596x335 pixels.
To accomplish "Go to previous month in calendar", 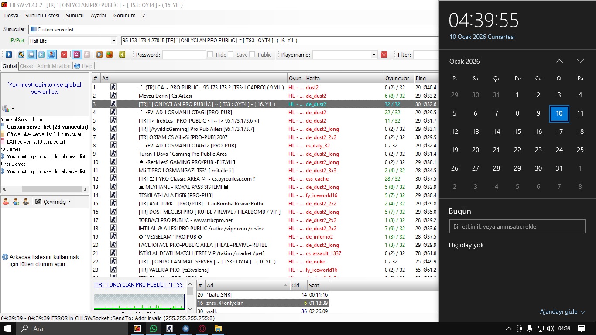I will click(x=559, y=61).
